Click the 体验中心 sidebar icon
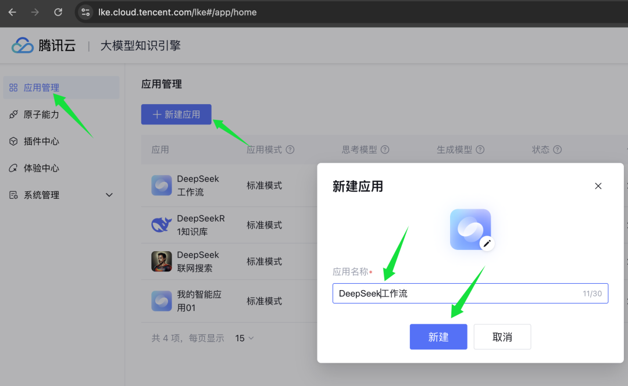 click(13, 168)
